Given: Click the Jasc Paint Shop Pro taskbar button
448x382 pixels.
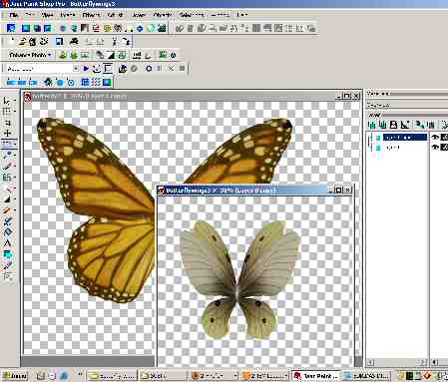Looking at the screenshot, I should click(x=316, y=376).
